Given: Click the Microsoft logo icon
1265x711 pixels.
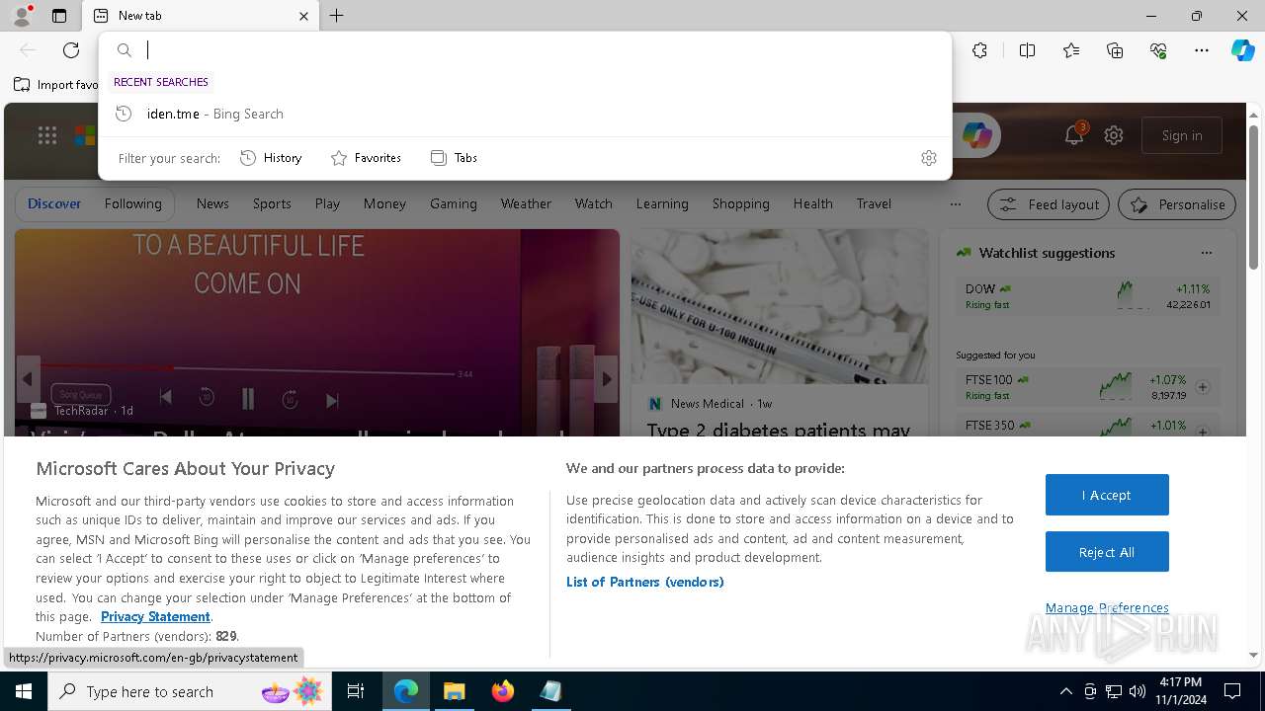Looking at the screenshot, I should tap(85, 135).
